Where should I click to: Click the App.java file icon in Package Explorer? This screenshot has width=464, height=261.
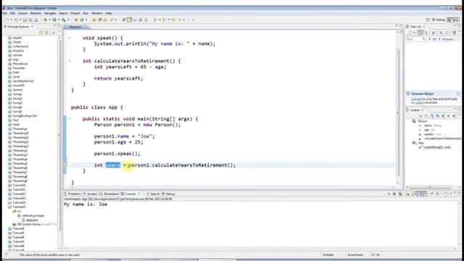pyautogui.click(x=24, y=220)
